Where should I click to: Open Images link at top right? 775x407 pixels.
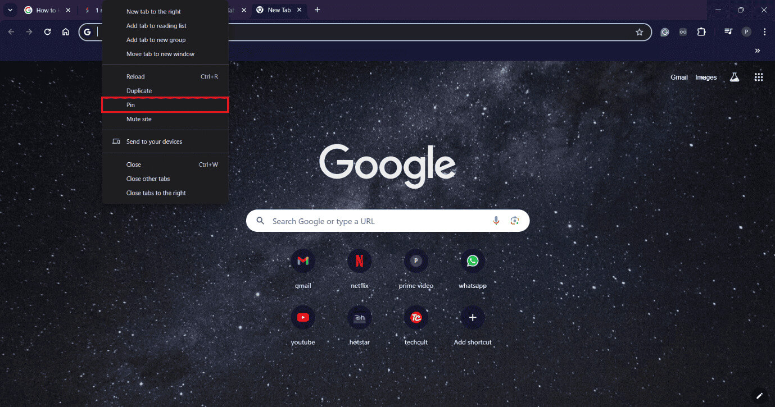(x=706, y=77)
